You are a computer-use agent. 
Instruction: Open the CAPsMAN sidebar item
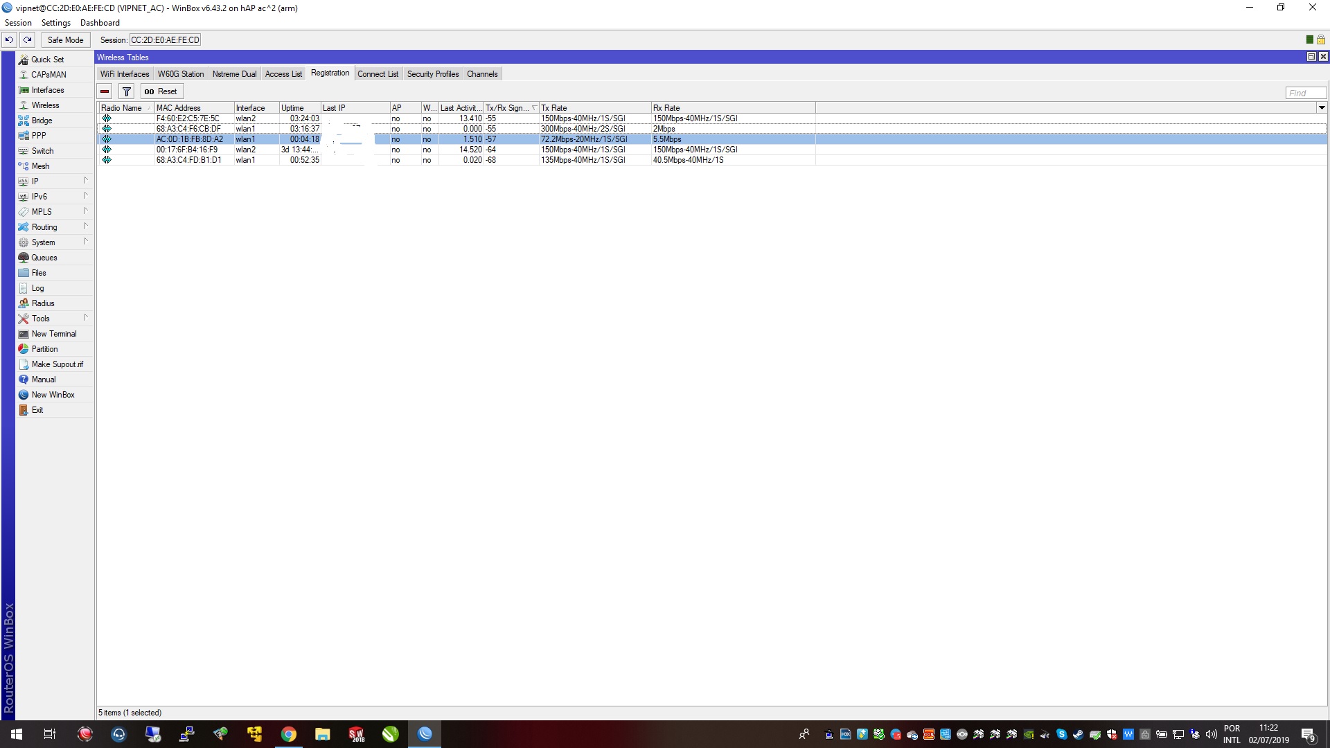coord(48,75)
